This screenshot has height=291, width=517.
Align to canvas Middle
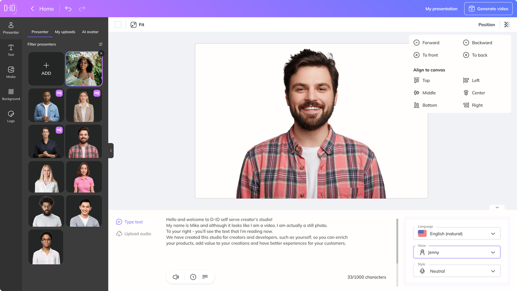click(x=425, y=93)
